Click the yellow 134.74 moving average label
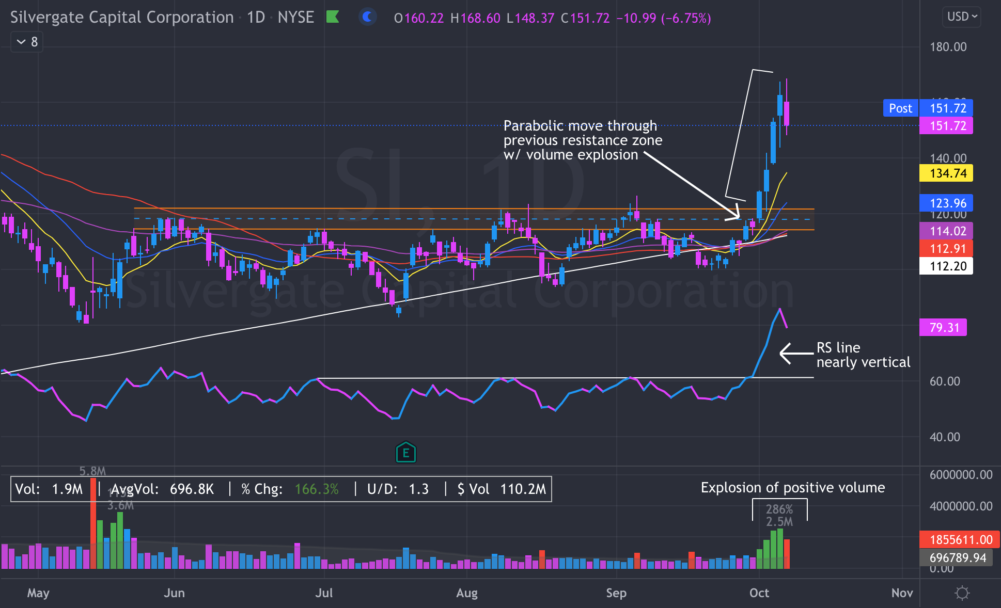 coord(947,173)
